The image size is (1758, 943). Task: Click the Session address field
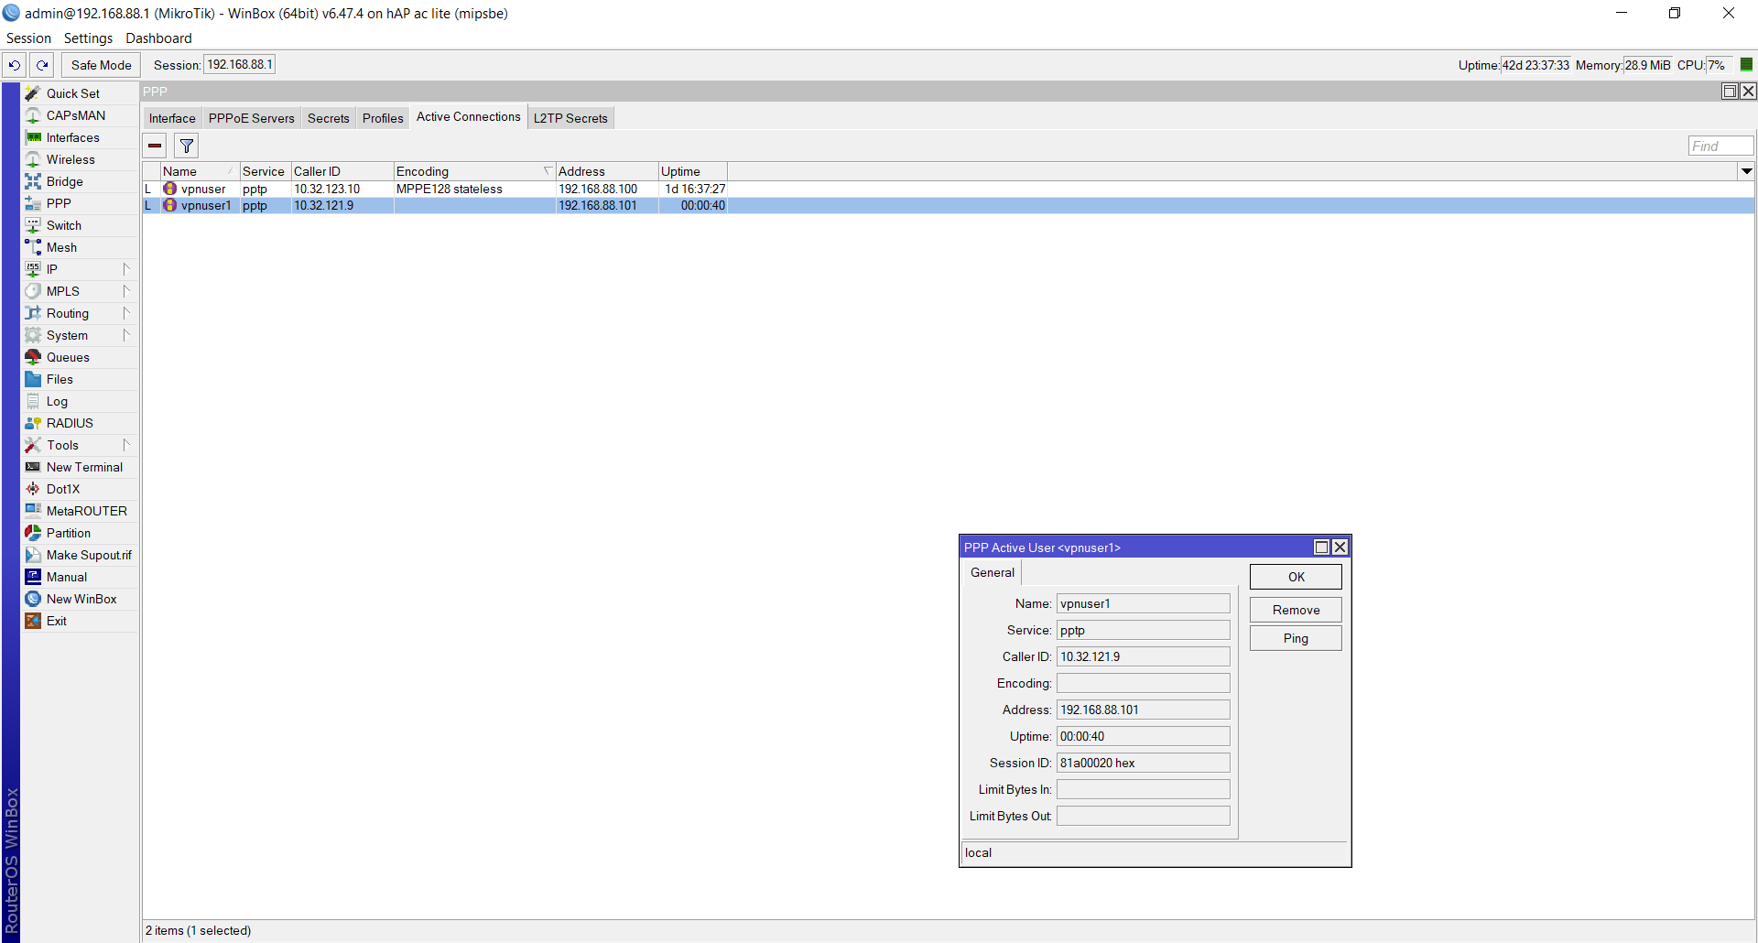(239, 65)
